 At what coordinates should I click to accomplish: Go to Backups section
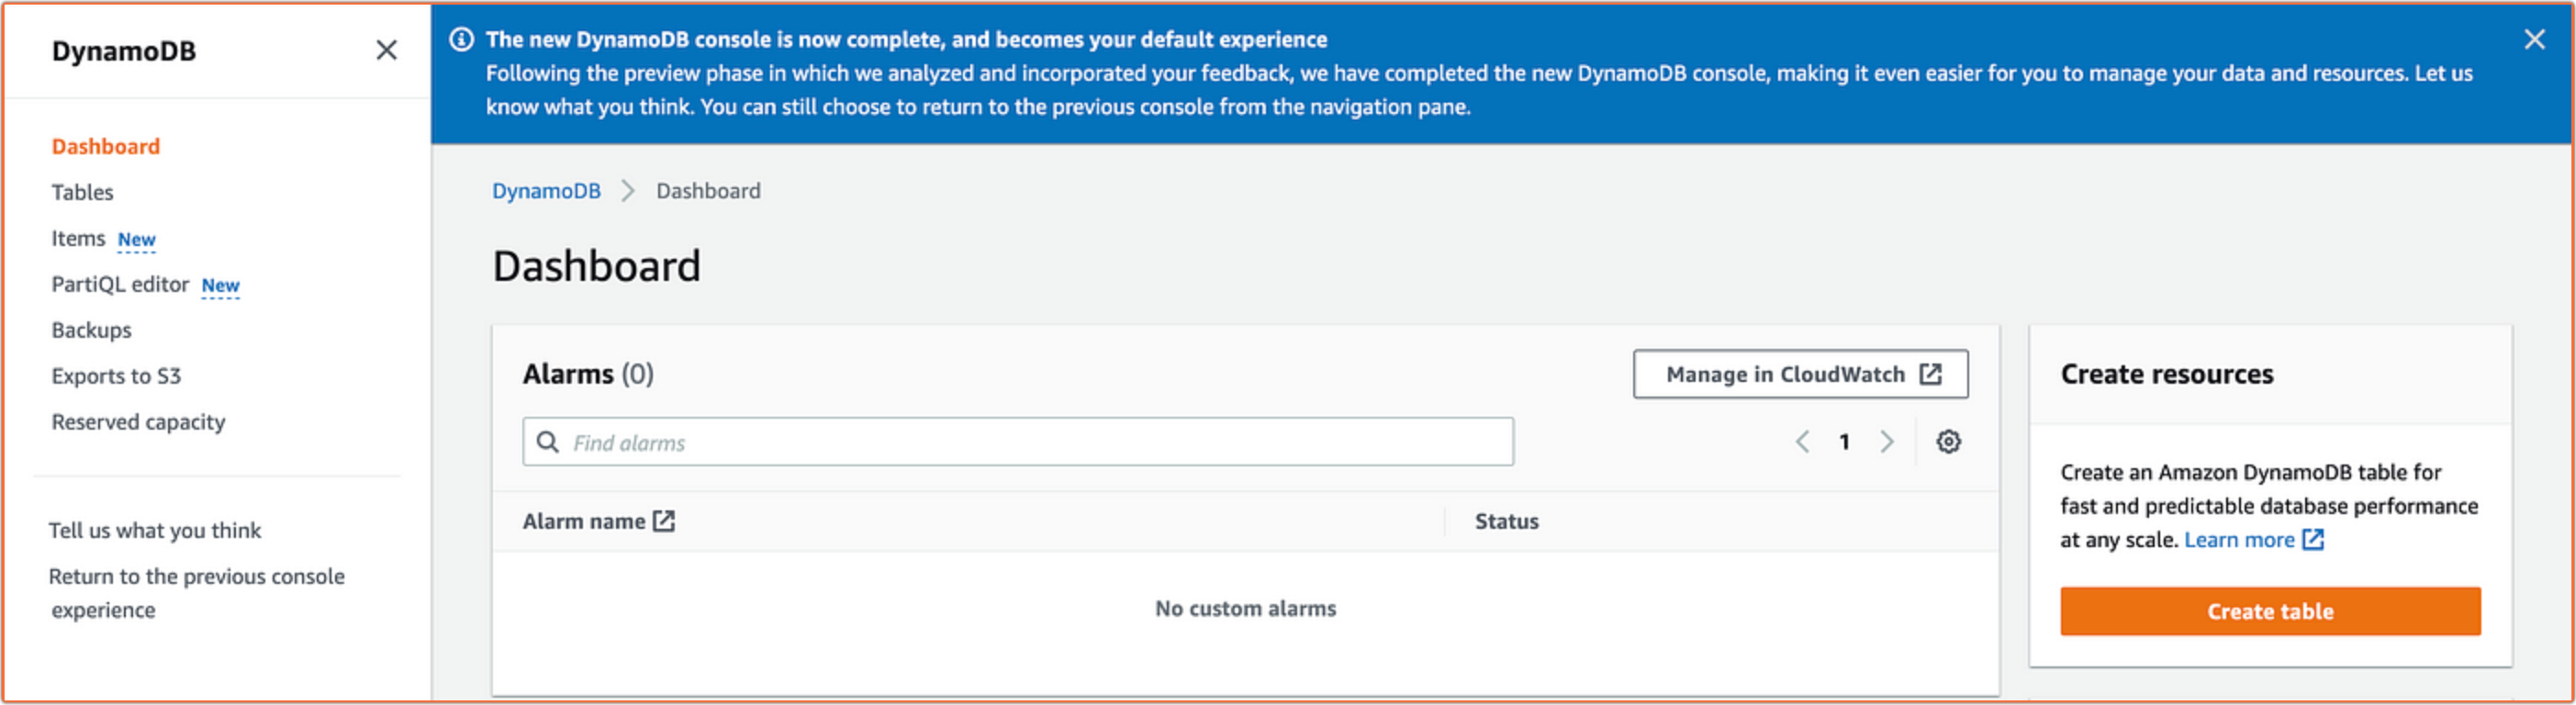click(x=91, y=330)
